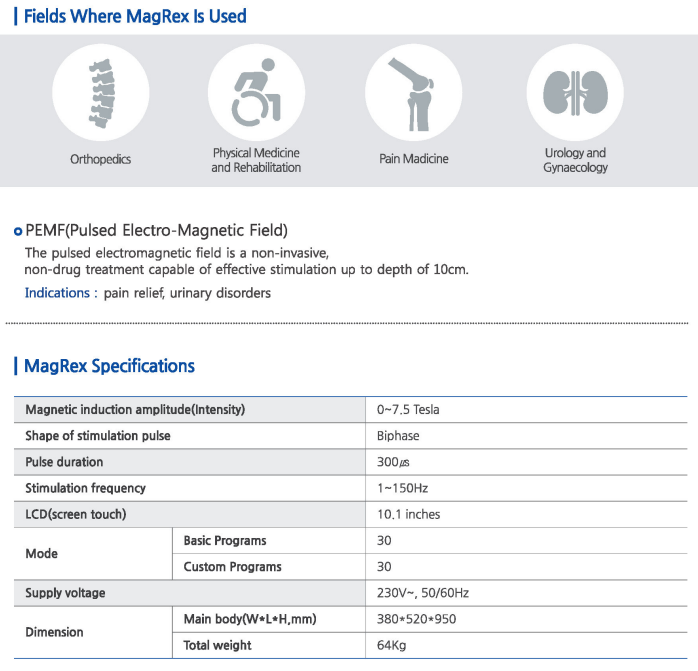
Task: Click the '64Kg' value
Action: (x=391, y=646)
